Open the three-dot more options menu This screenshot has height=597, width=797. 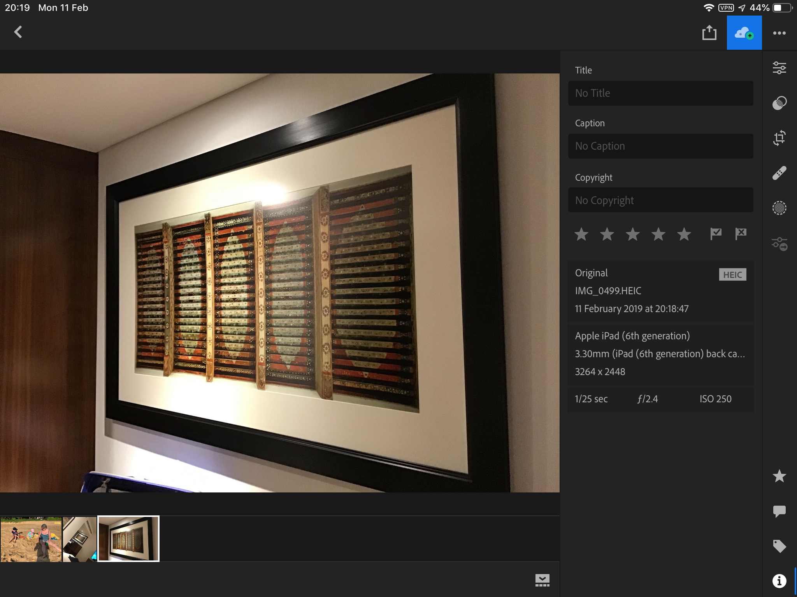[x=779, y=33]
